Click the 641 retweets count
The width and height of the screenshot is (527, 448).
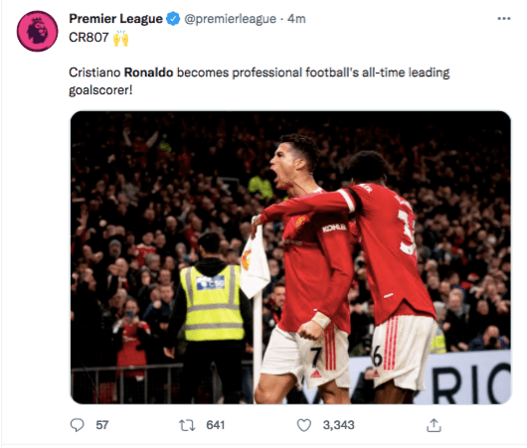216,425
